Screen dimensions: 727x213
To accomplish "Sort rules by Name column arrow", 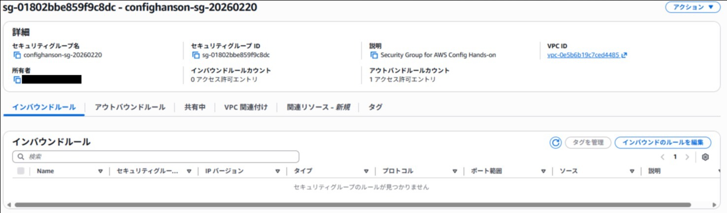I will point(100,171).
